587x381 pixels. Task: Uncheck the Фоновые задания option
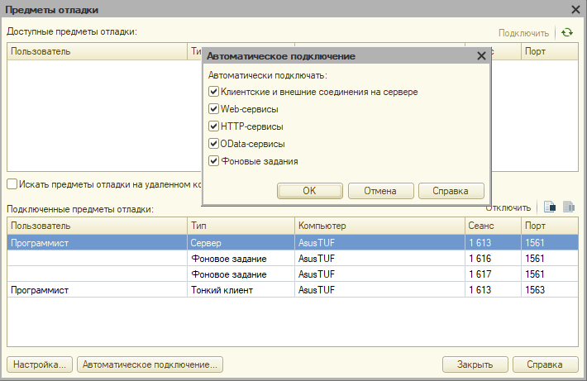(213, 161)
